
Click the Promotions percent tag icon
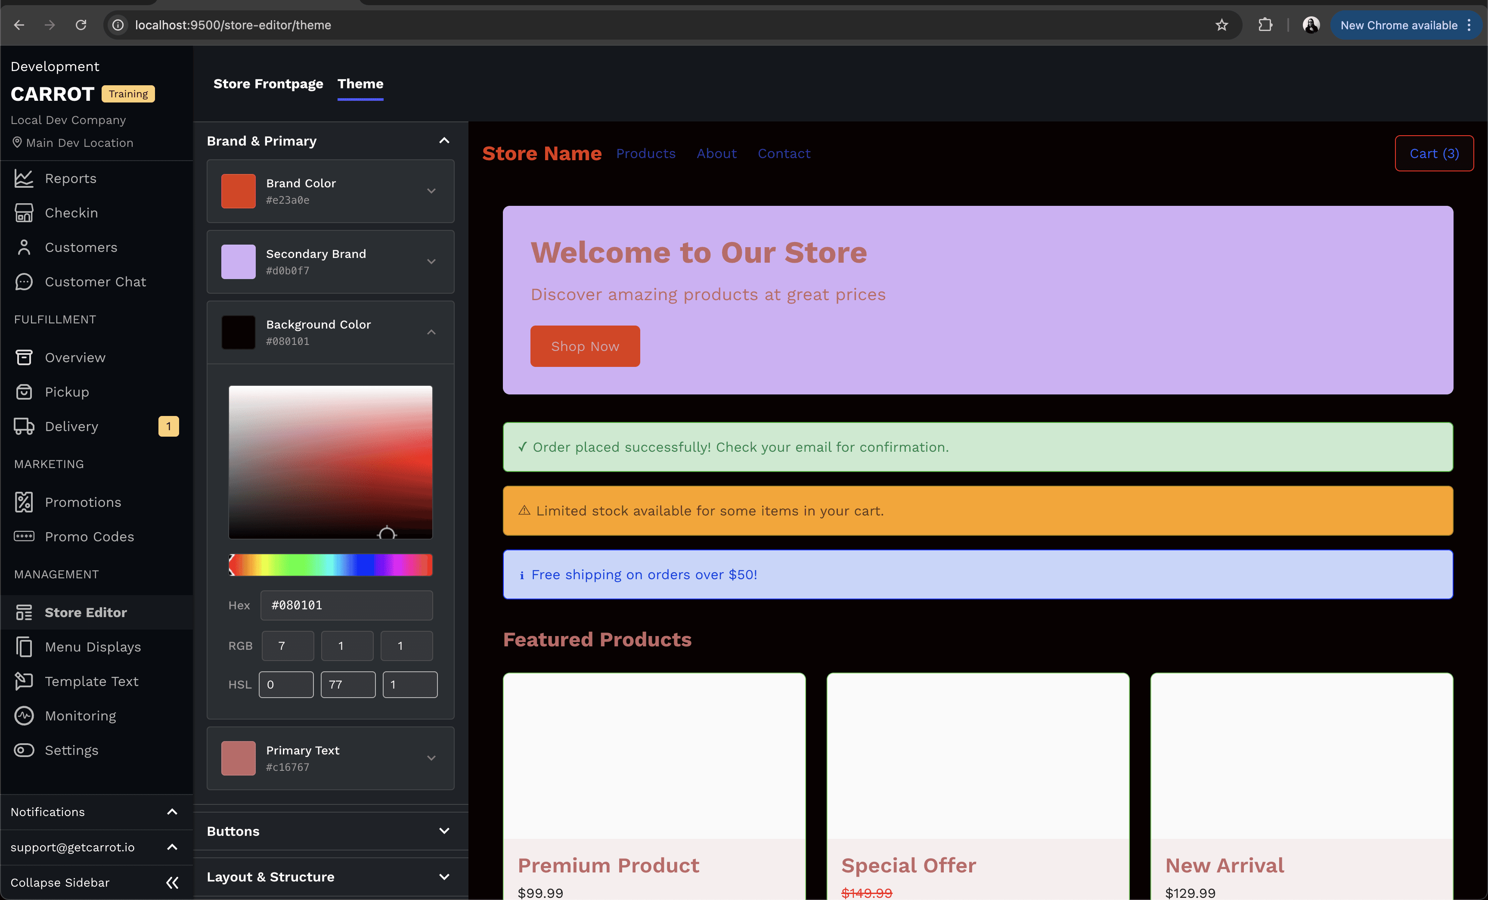click(24, 502)
